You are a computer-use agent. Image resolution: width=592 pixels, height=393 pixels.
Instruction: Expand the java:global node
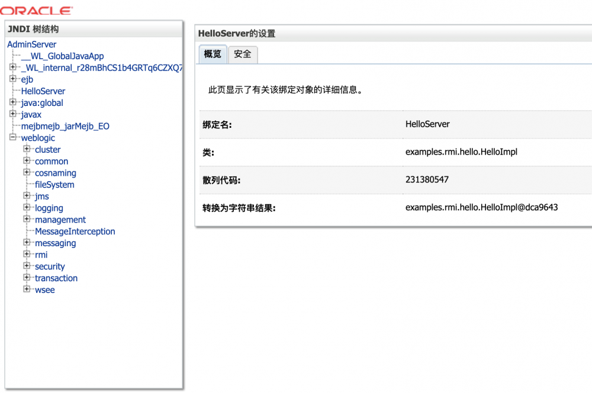(x=14, y=102)
